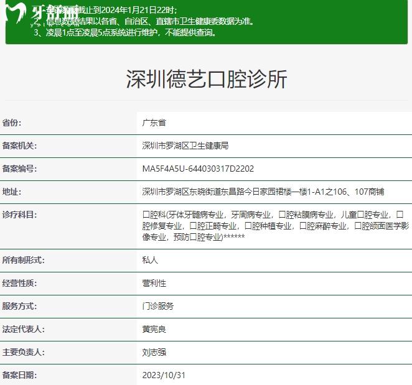This screenshot has width=412, height=385.
Task: Click notice line about 卫生健康委数据为准
Action: 144,21
